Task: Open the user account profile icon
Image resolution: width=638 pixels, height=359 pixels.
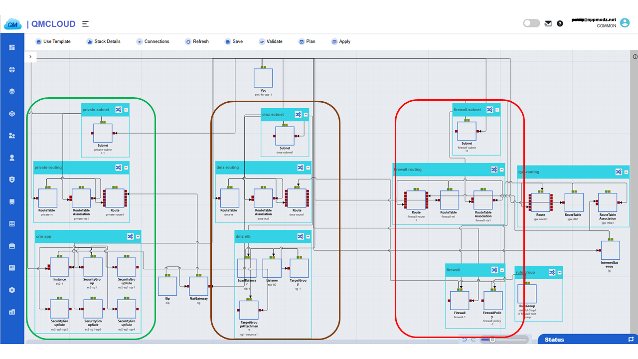Action: coord(625,22)
